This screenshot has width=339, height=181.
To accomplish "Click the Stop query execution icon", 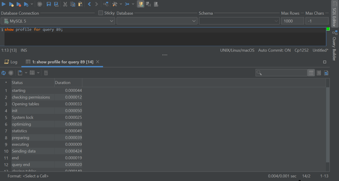I will [x=40, y=4].
